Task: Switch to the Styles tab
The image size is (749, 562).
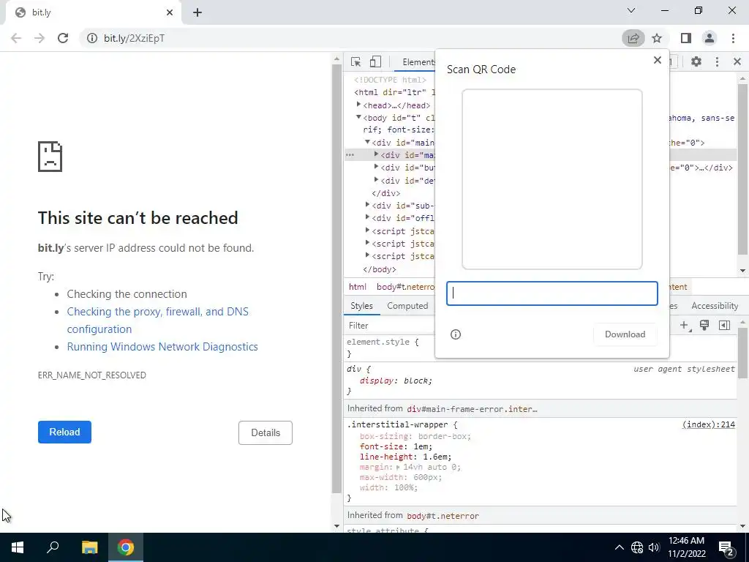Action: coord(361,306)
